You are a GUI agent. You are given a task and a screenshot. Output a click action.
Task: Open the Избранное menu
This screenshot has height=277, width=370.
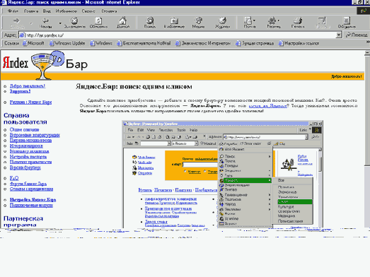[x=66, y=11]
